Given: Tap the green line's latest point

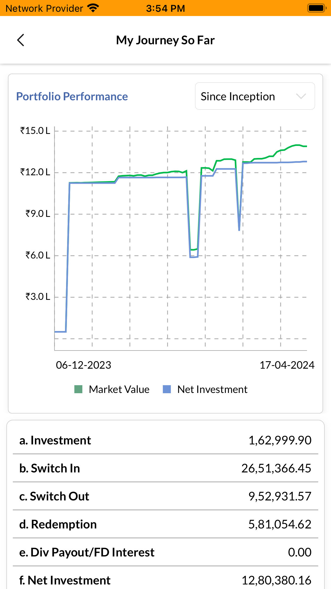Looking at the screenshot, I should click(306, 146).
